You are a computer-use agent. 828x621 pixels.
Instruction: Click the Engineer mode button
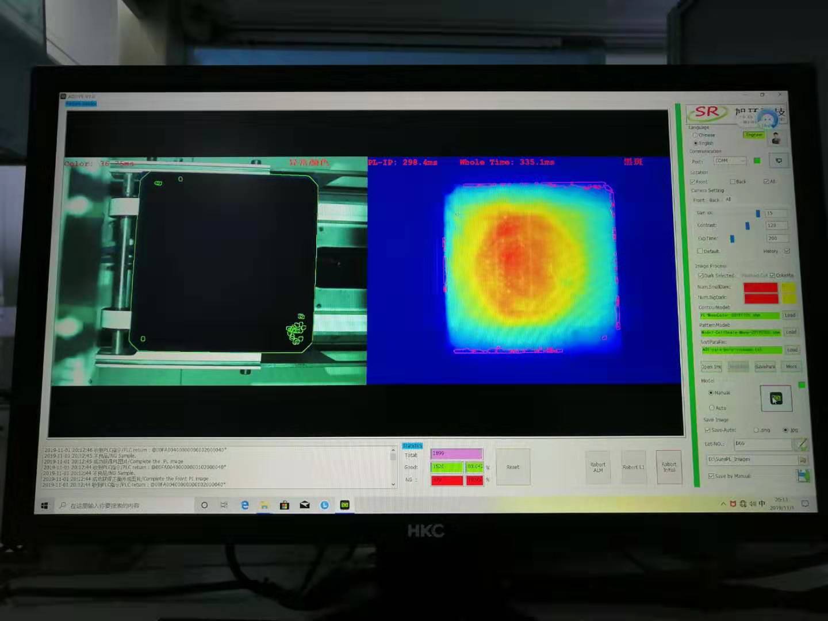pyautogui.click(x=754, y=135)
